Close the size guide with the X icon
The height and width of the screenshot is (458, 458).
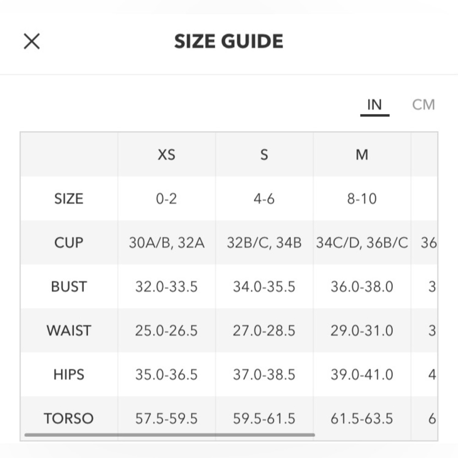pos(32,42)
